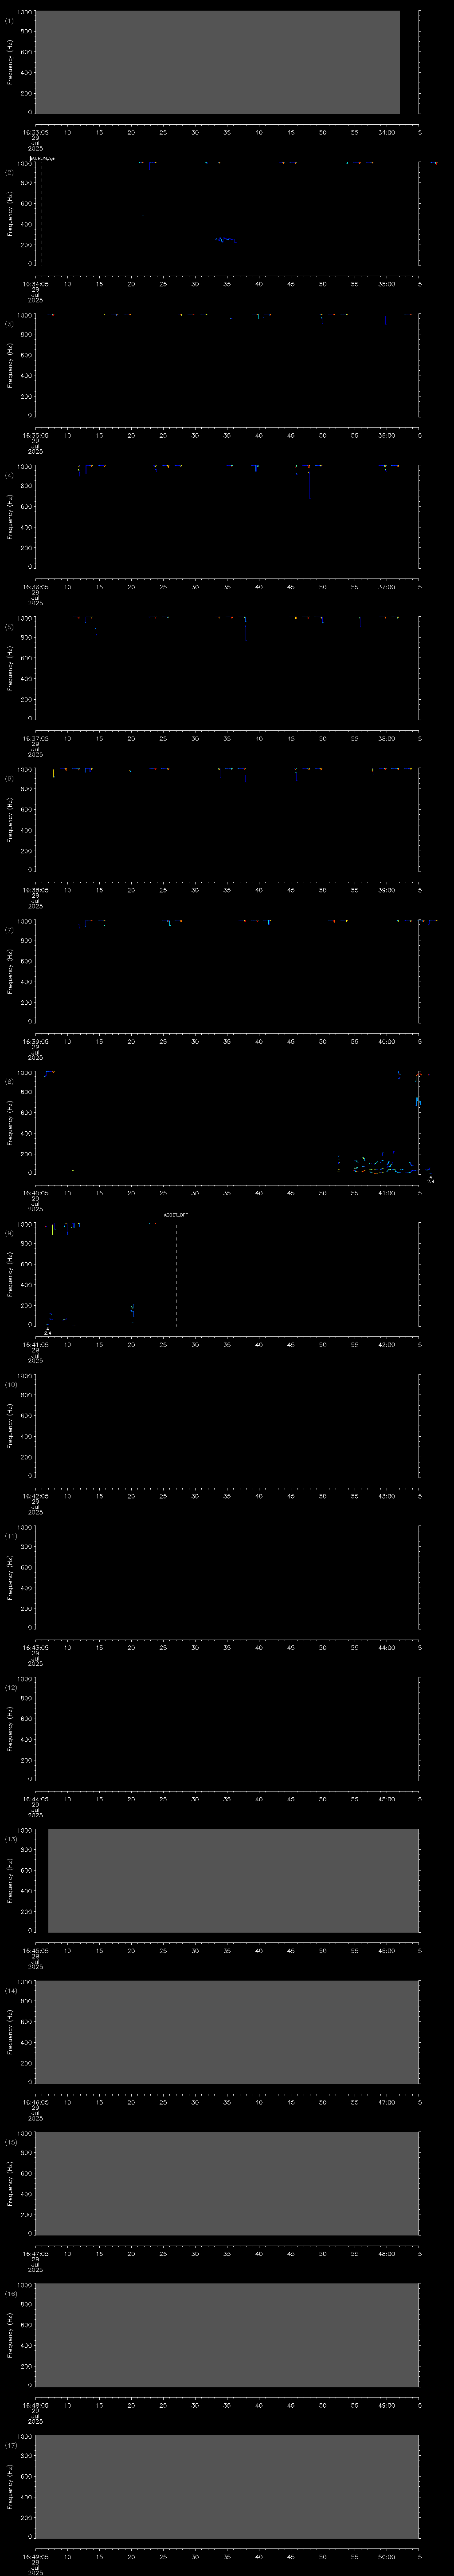The width and height of the screenshot is (454, 2576).
Task: Click the yellow vertical mark at top-left of panel 9
Action: (53, 1229)
